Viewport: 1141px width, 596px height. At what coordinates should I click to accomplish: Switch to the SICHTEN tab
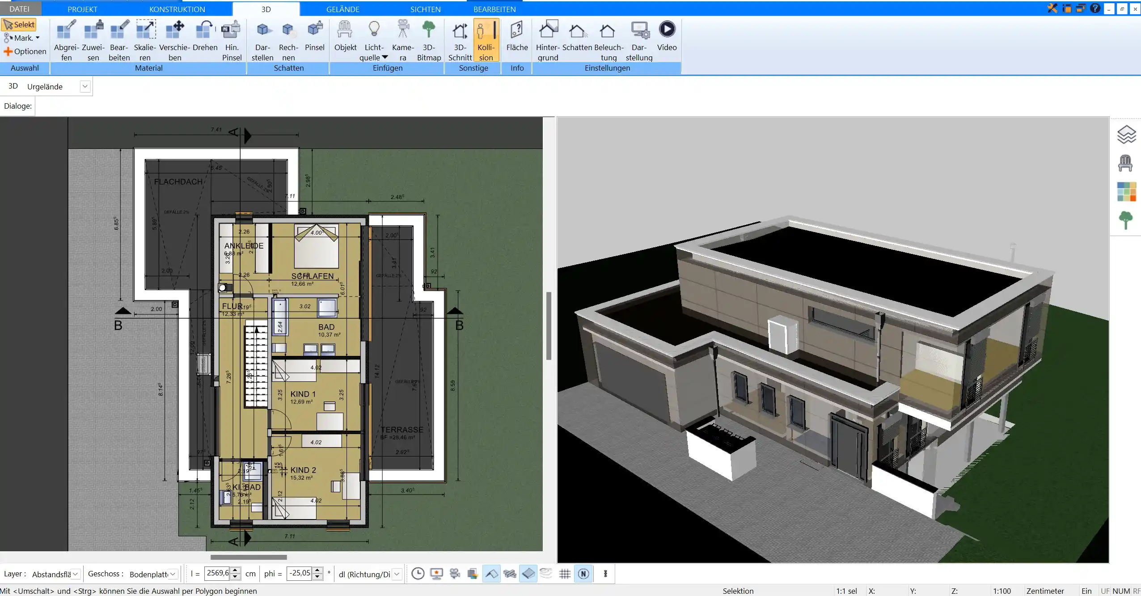click(x=425, y=9)
